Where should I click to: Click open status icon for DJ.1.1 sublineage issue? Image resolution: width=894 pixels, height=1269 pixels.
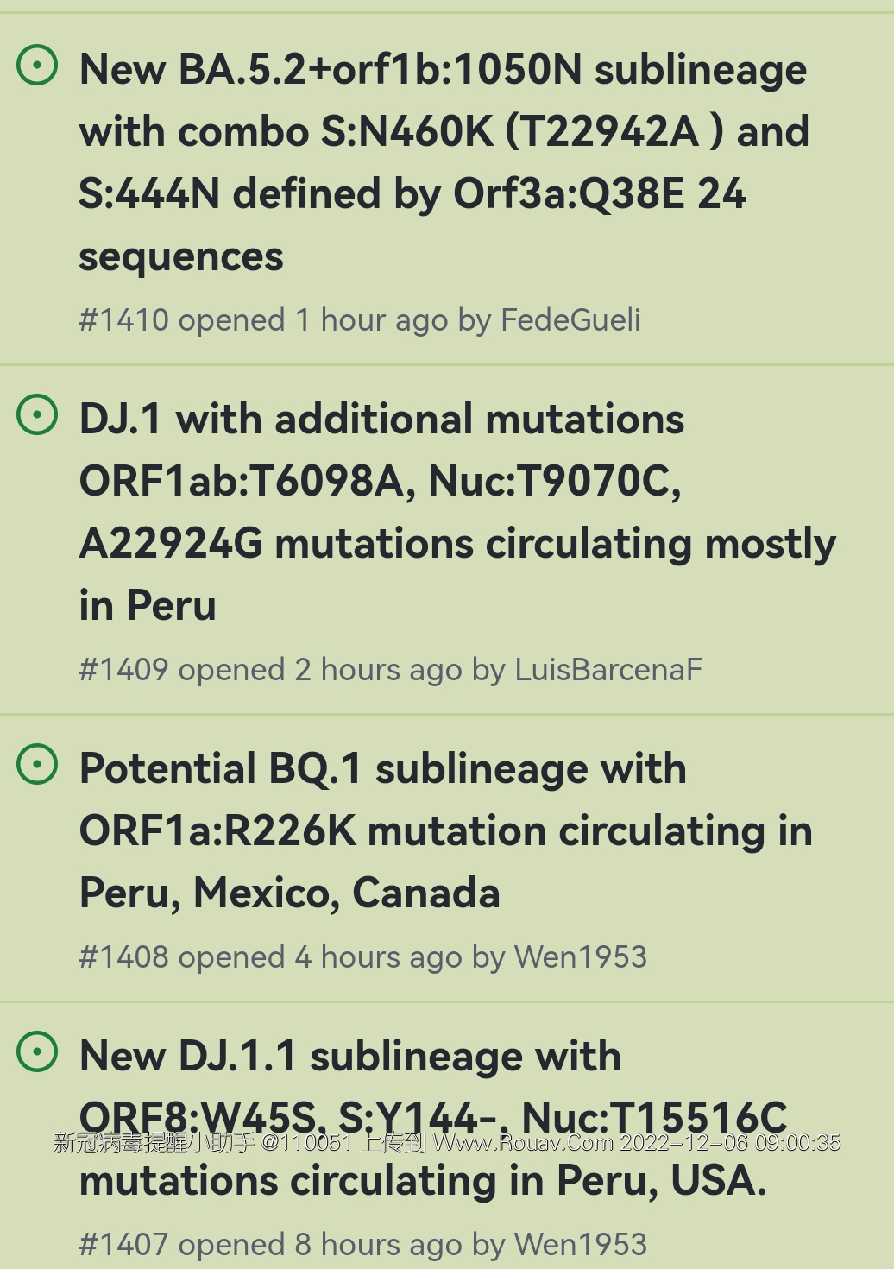[x=38, y=1052]
